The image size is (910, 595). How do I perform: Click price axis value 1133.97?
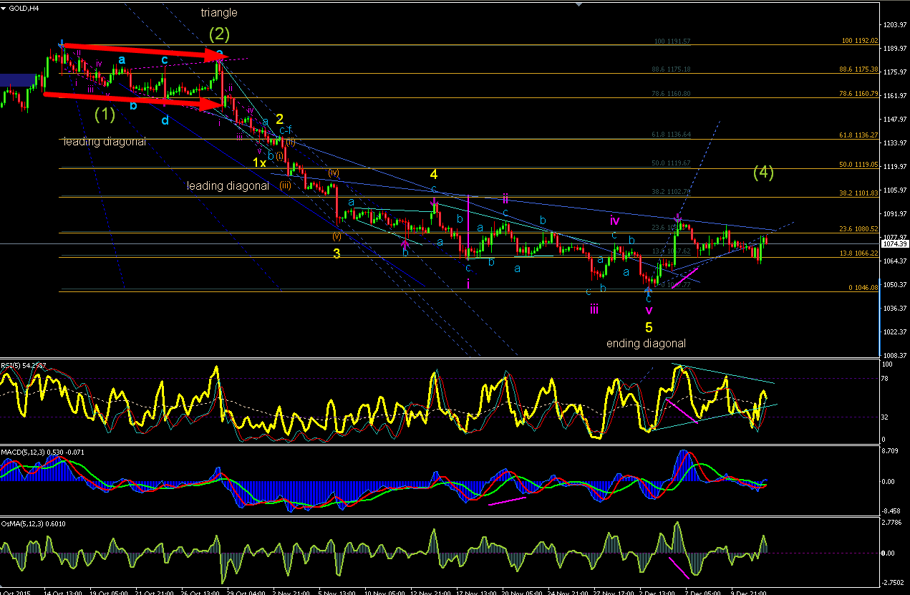(896, 143)
